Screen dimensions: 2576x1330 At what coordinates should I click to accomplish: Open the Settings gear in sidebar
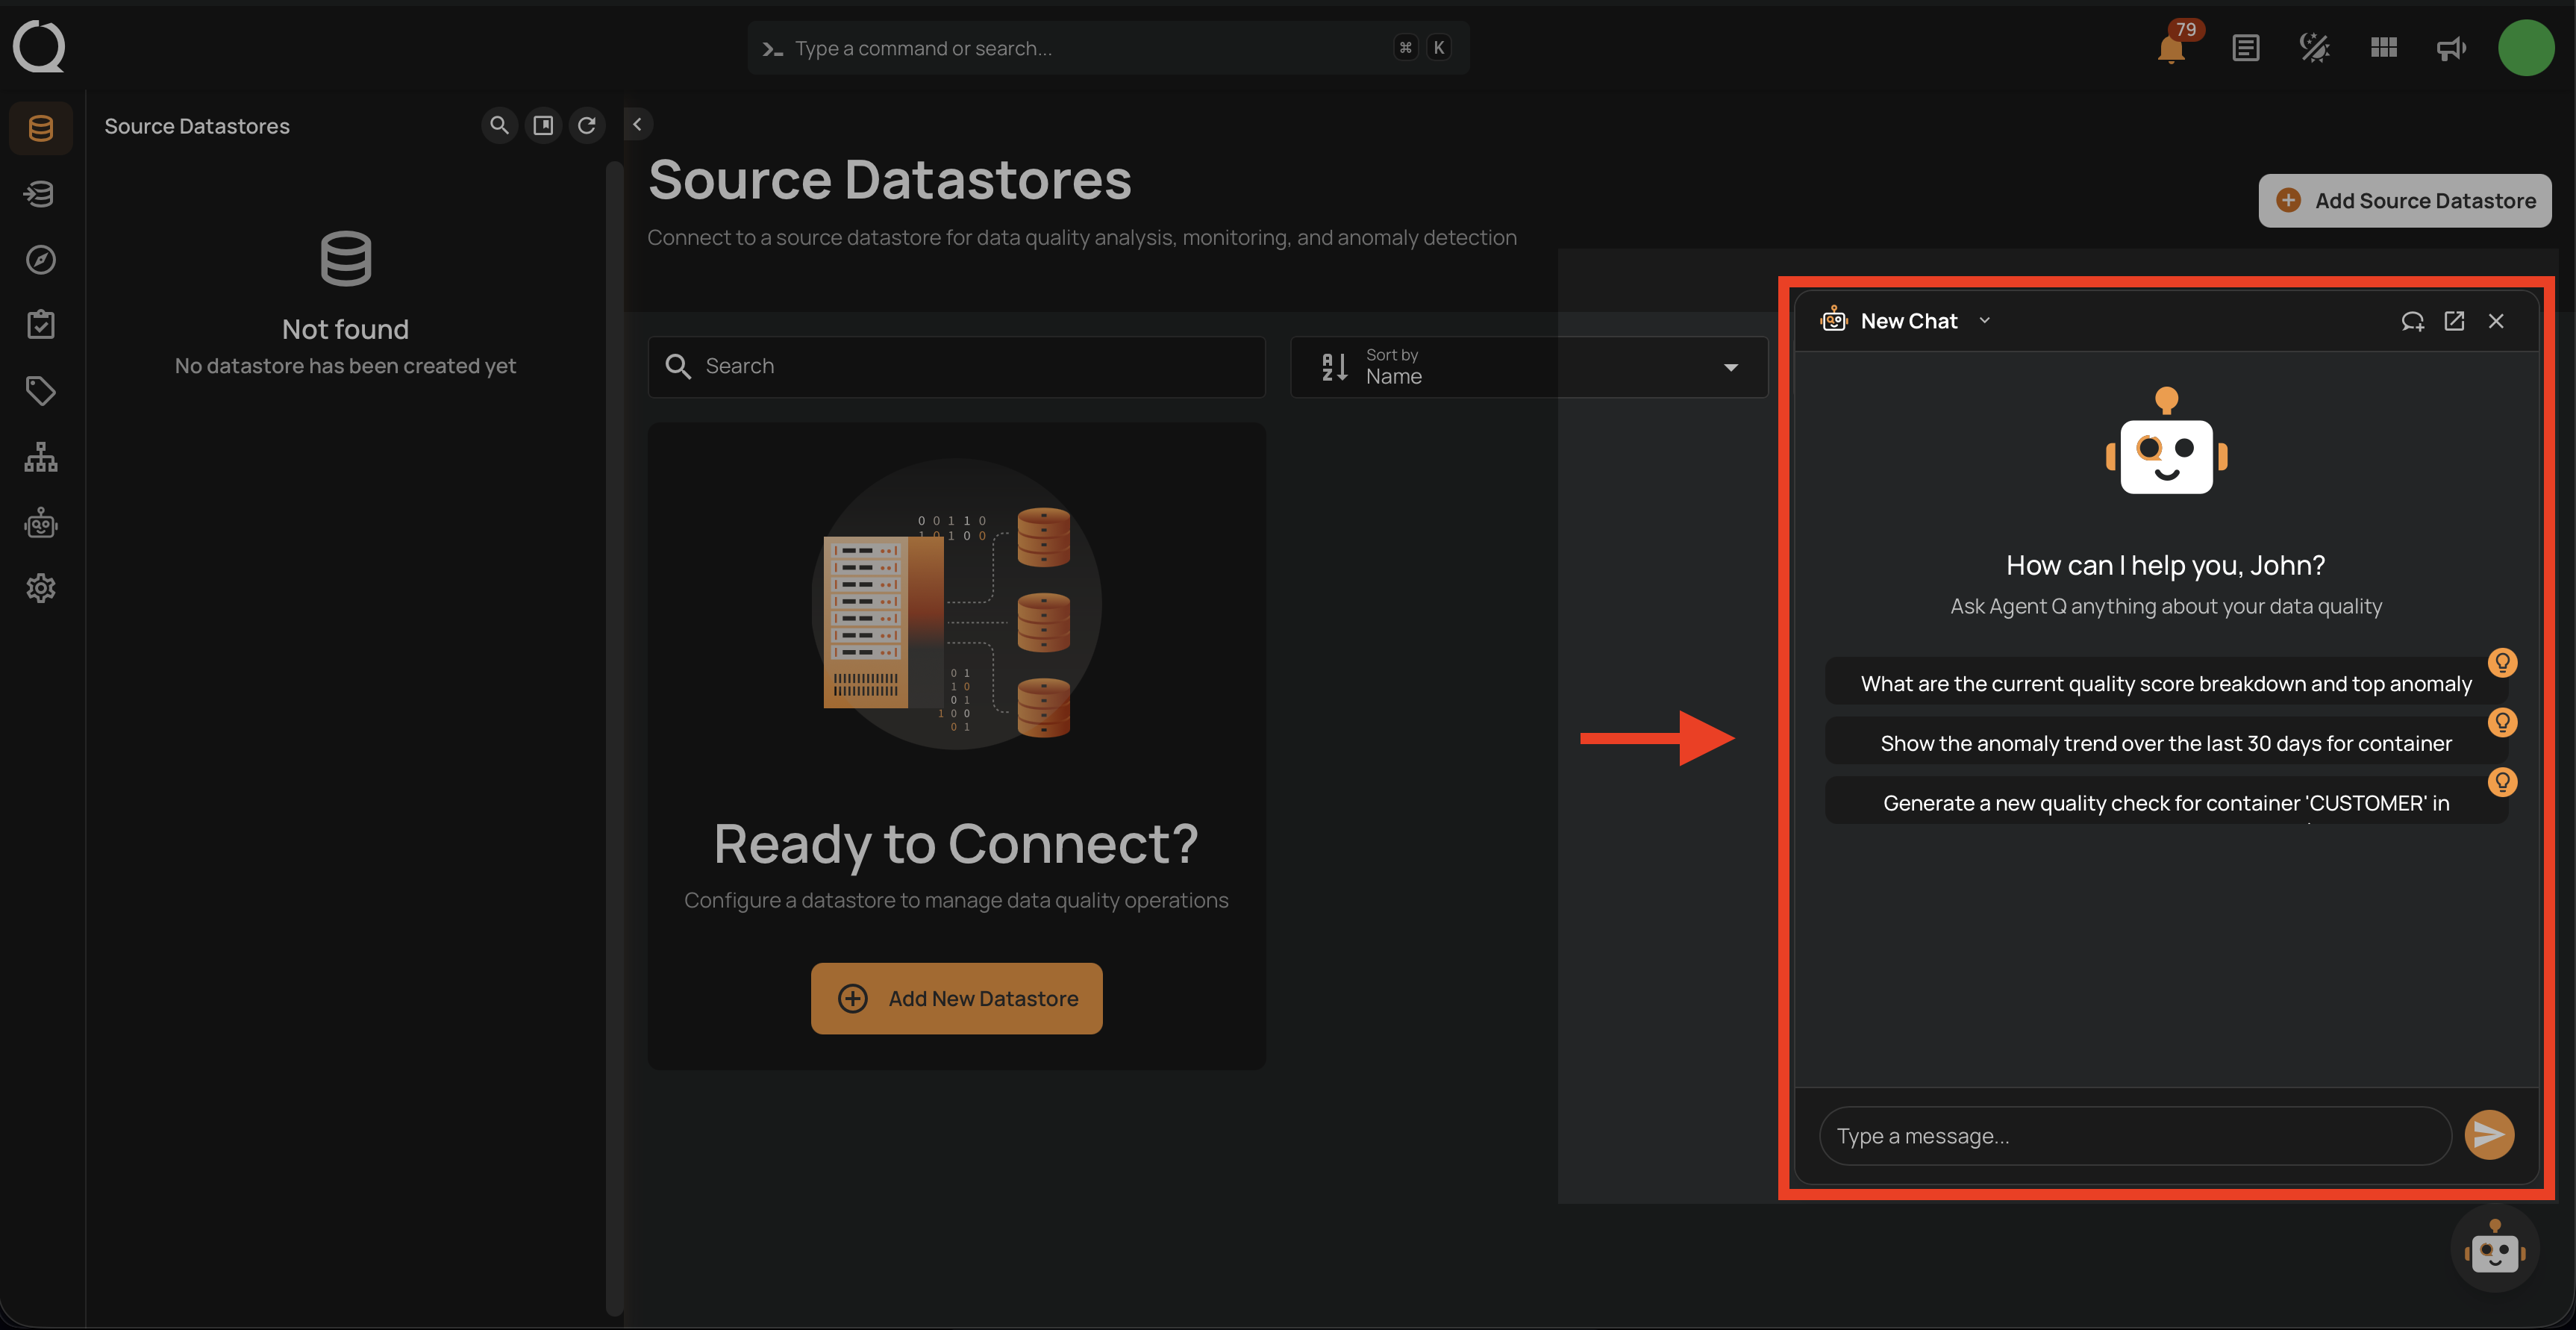coord(41,588)
